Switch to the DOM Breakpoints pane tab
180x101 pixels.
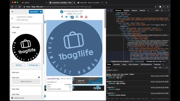pos(146,65)
